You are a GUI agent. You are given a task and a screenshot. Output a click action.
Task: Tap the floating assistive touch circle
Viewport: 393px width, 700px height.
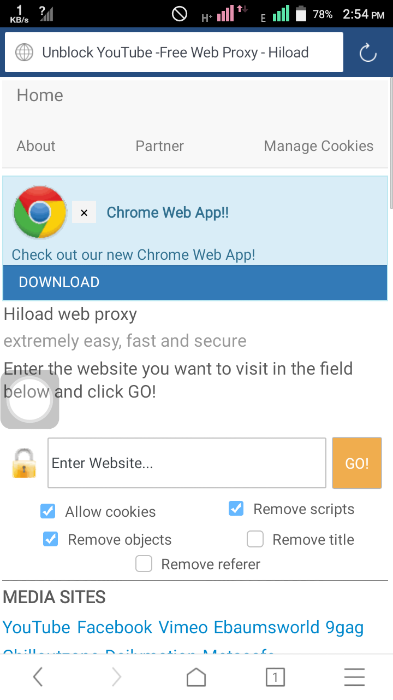pos(29,399)
